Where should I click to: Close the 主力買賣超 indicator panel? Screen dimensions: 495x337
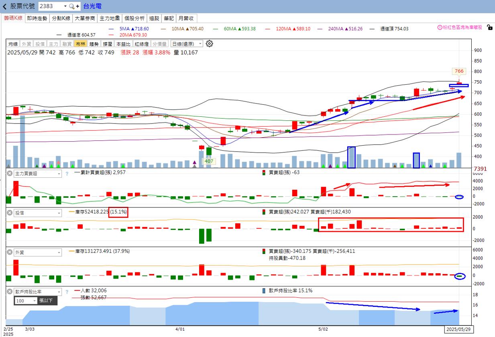pos(9,173)
